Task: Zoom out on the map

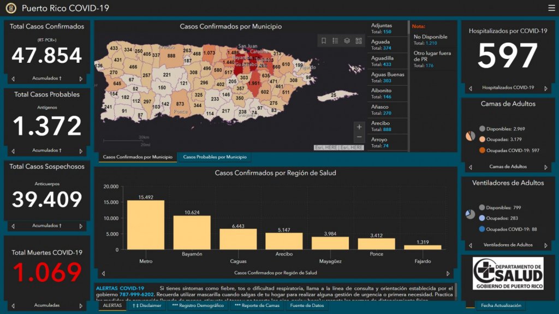Action: tap(359, 137)
